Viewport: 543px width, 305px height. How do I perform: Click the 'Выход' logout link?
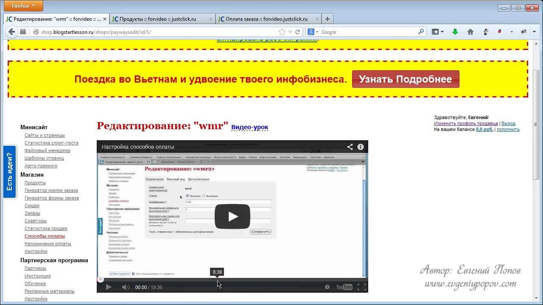tap(508, 123)
